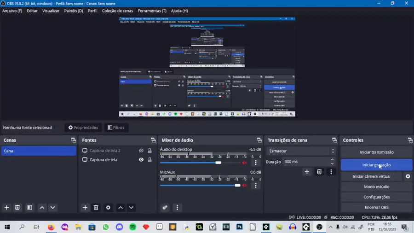Click Encerrar OBS button
Screen dimensions: 414x233
tap(376, 207)
